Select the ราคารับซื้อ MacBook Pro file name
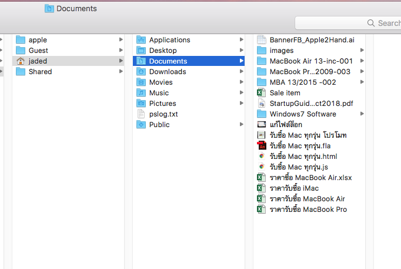The width and height of the screenshot is (401, 269). pyautogui.click(x=309, y=210)
